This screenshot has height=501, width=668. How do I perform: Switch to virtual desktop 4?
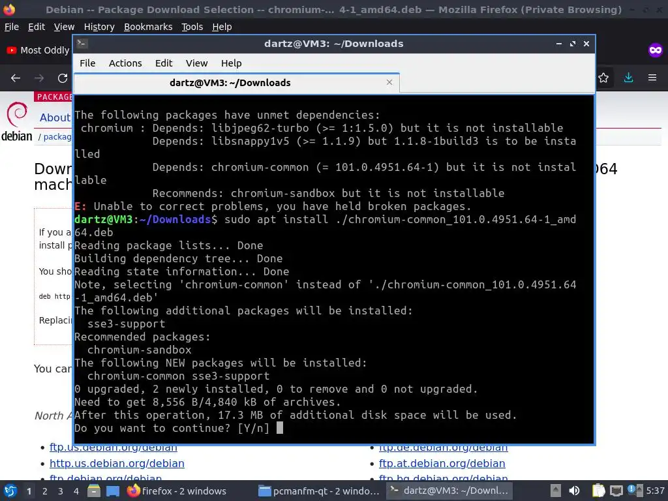click(76, 491)
